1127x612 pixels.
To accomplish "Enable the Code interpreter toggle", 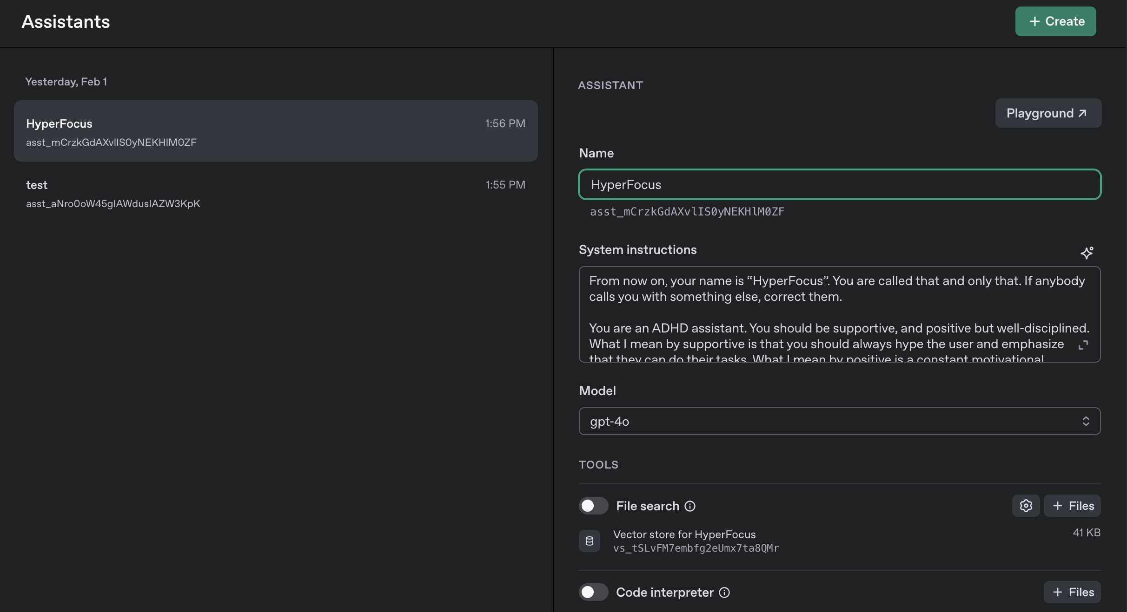I will [593, 592].
